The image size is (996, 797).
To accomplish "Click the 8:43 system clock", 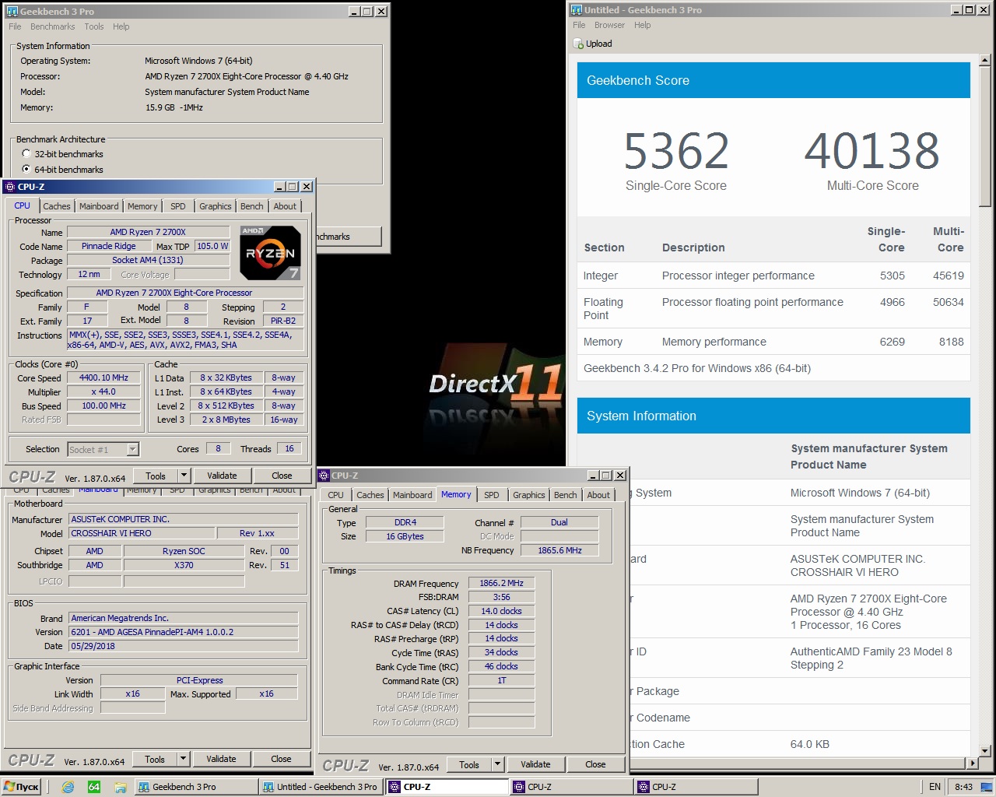I will coord(963,787).
